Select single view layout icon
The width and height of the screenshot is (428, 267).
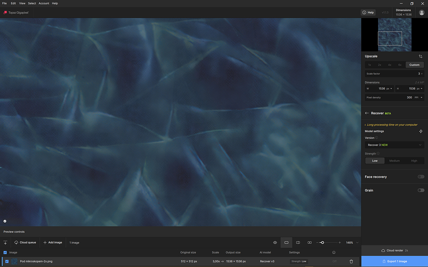click(x=287, y=242)
